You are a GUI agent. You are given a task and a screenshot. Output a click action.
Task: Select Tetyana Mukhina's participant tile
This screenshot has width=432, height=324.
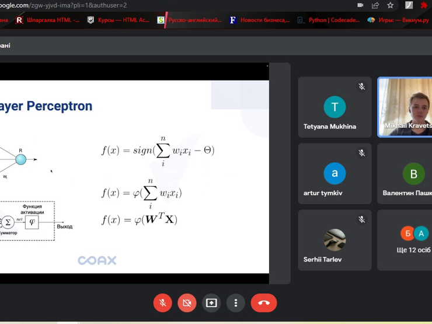click(x=335, y=107)
